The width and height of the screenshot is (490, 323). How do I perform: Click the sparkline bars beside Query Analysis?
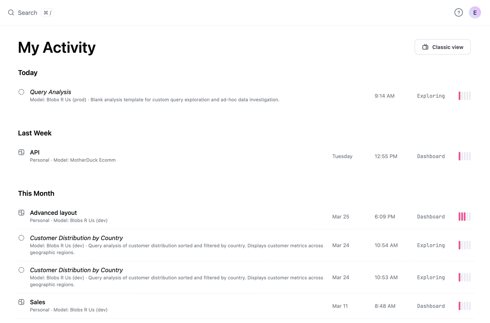464,96
